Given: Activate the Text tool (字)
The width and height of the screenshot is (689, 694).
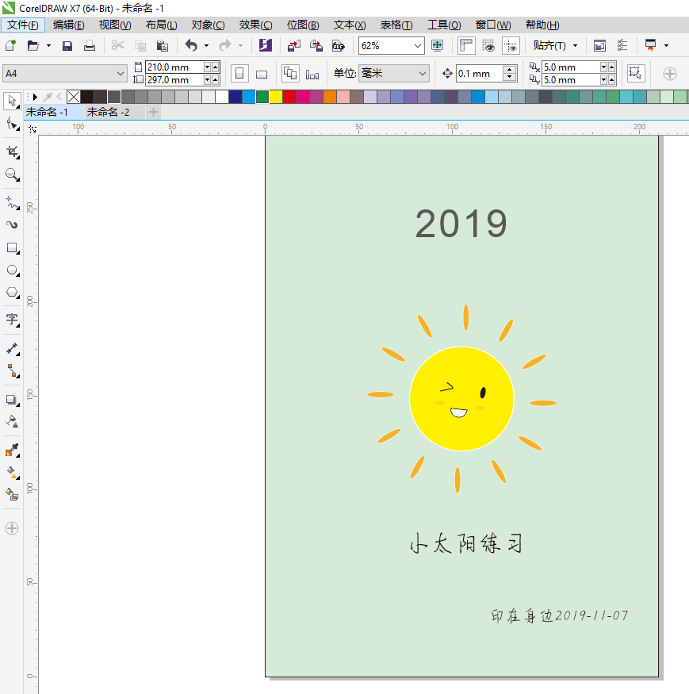Looking at the screenshot, I should (12, 320).
